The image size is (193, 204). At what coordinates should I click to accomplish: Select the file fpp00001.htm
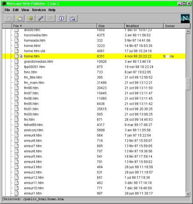35,67
